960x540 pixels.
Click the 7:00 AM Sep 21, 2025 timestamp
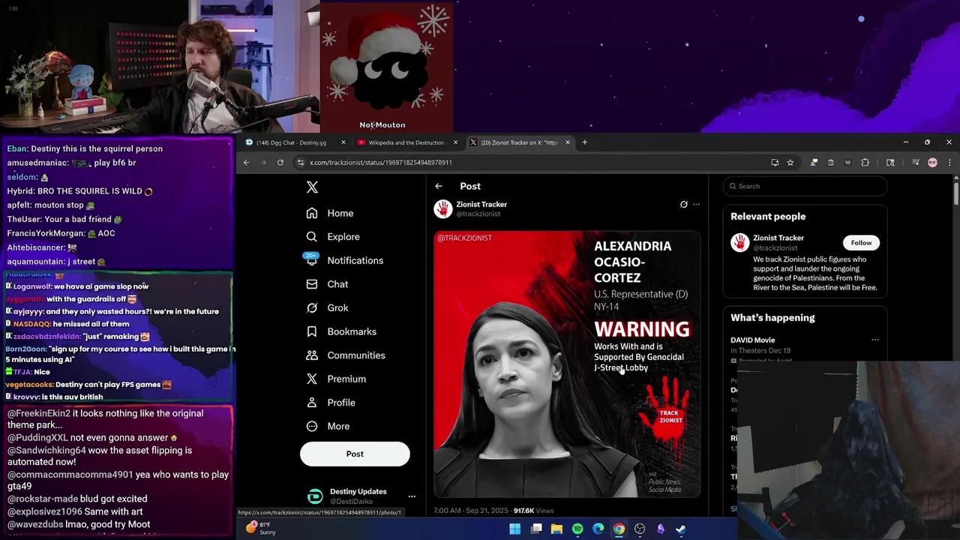(x=471, y=511)
